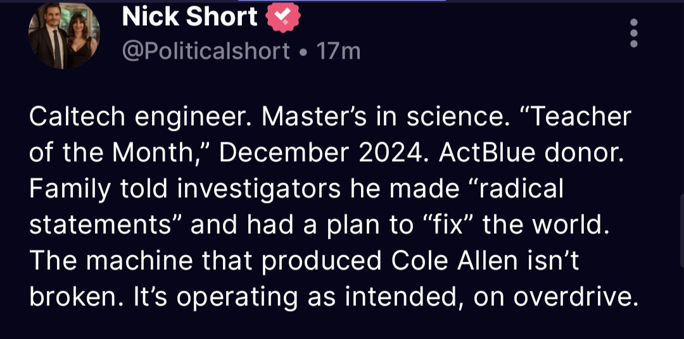Click the words "Caltech engineer" in post
684x339 pixels.
click(139, 117)
